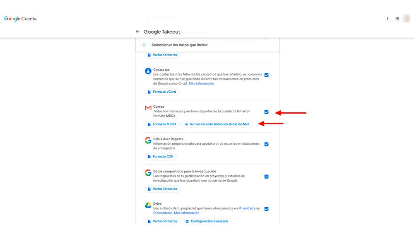
Task: Open the Formato vCard button
Action: [x=162, y=92]
